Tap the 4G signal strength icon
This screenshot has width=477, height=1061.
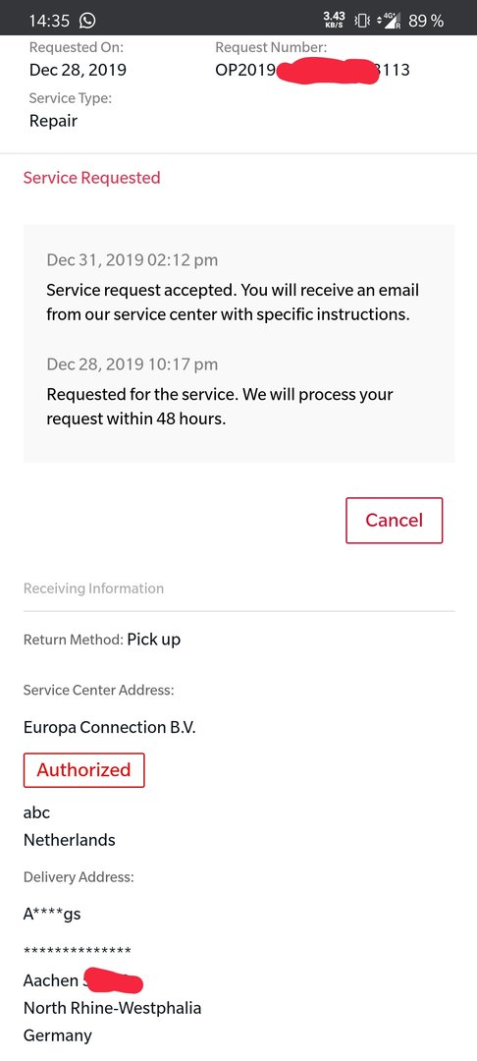[x=390, y=21]
